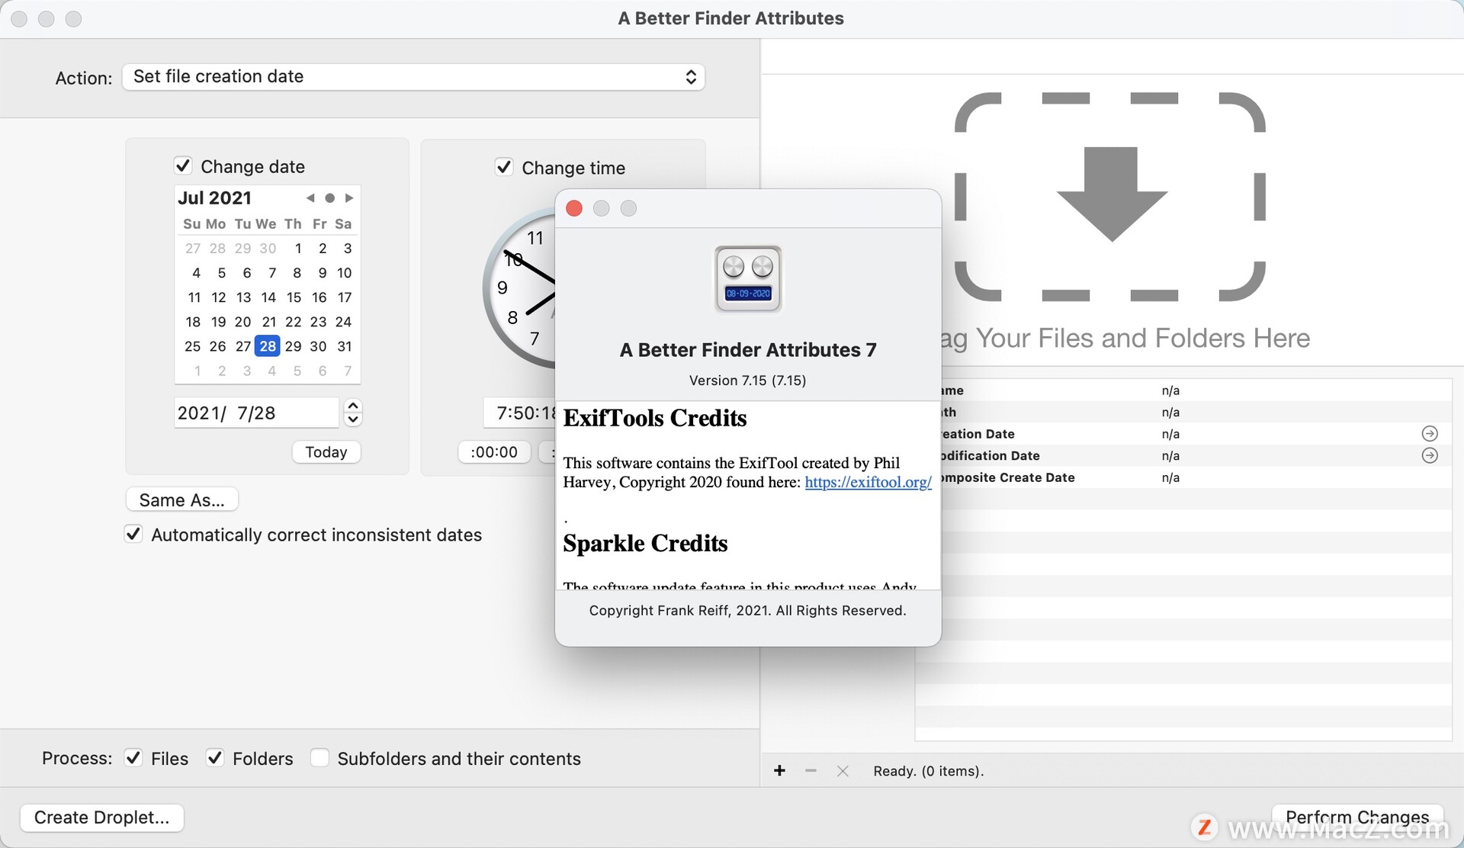Click the date field 2021/ 7/28
1464x848 pixels.
[256, 413]
